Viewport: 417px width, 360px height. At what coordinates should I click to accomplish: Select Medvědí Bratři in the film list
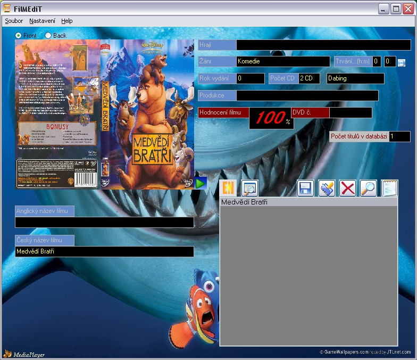(308, 202)
